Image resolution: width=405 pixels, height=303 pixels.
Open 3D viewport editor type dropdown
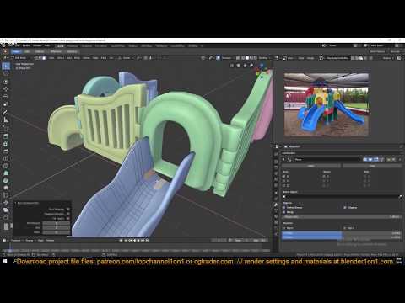coord(5,58)
